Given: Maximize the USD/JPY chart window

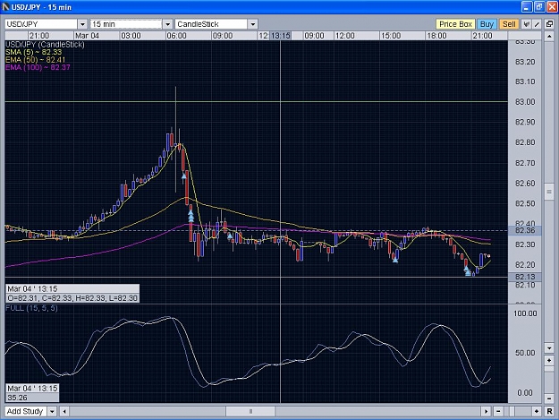Looking at the screenshot, I should pos(539,7).
